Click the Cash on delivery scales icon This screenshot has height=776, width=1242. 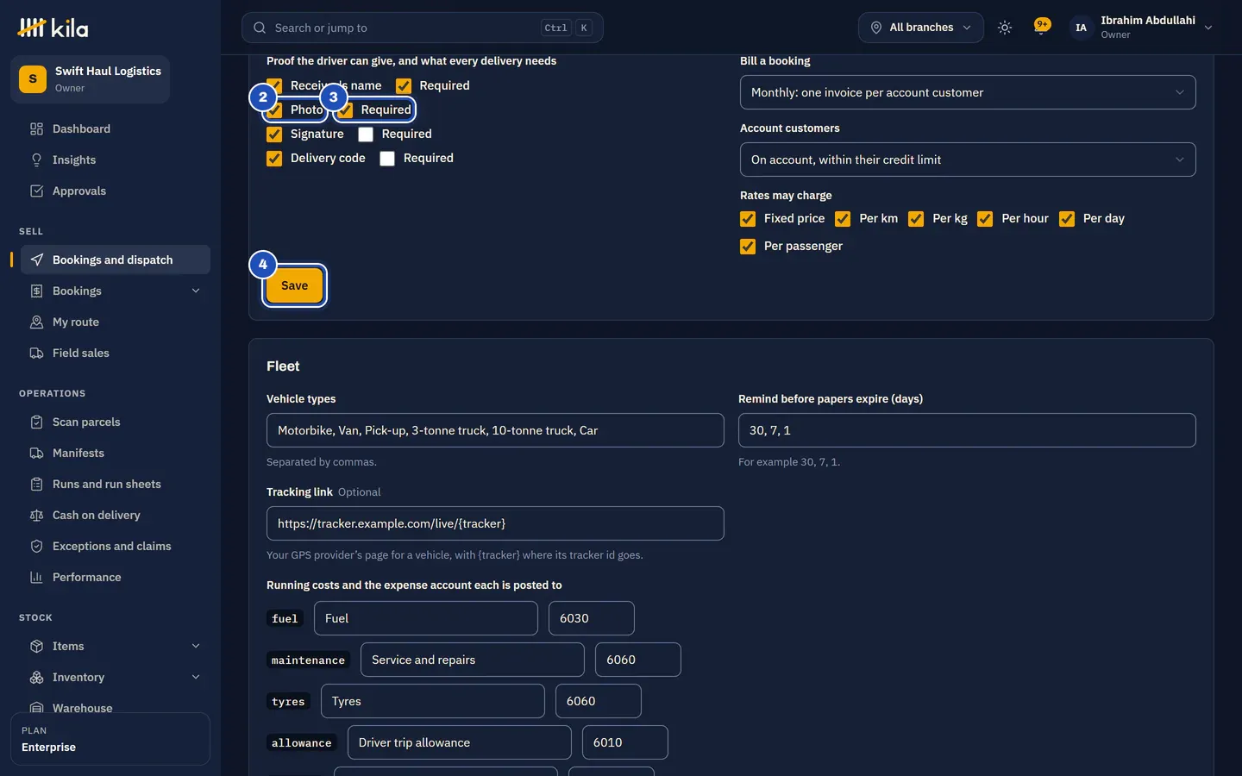point(36,515)
